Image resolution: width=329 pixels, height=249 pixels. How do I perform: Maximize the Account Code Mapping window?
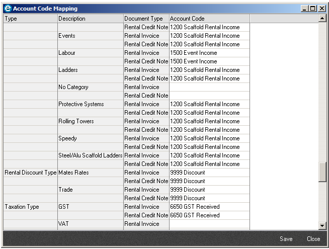[313, 9]
